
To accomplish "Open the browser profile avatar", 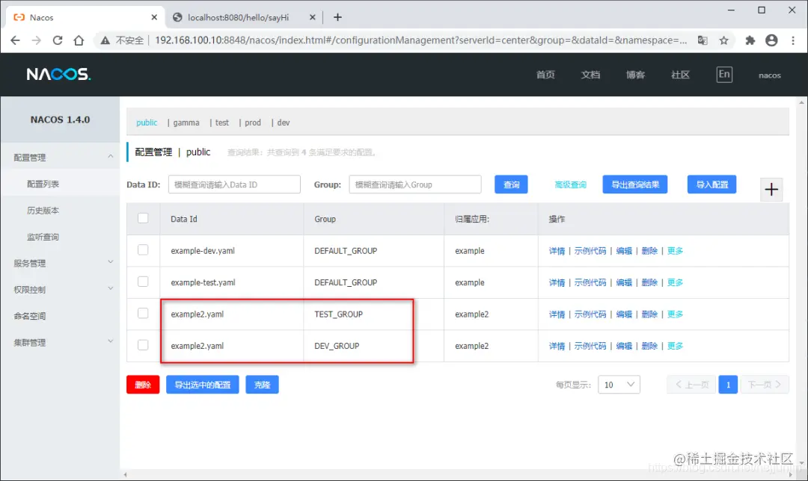I will click(x=771, y=40).
